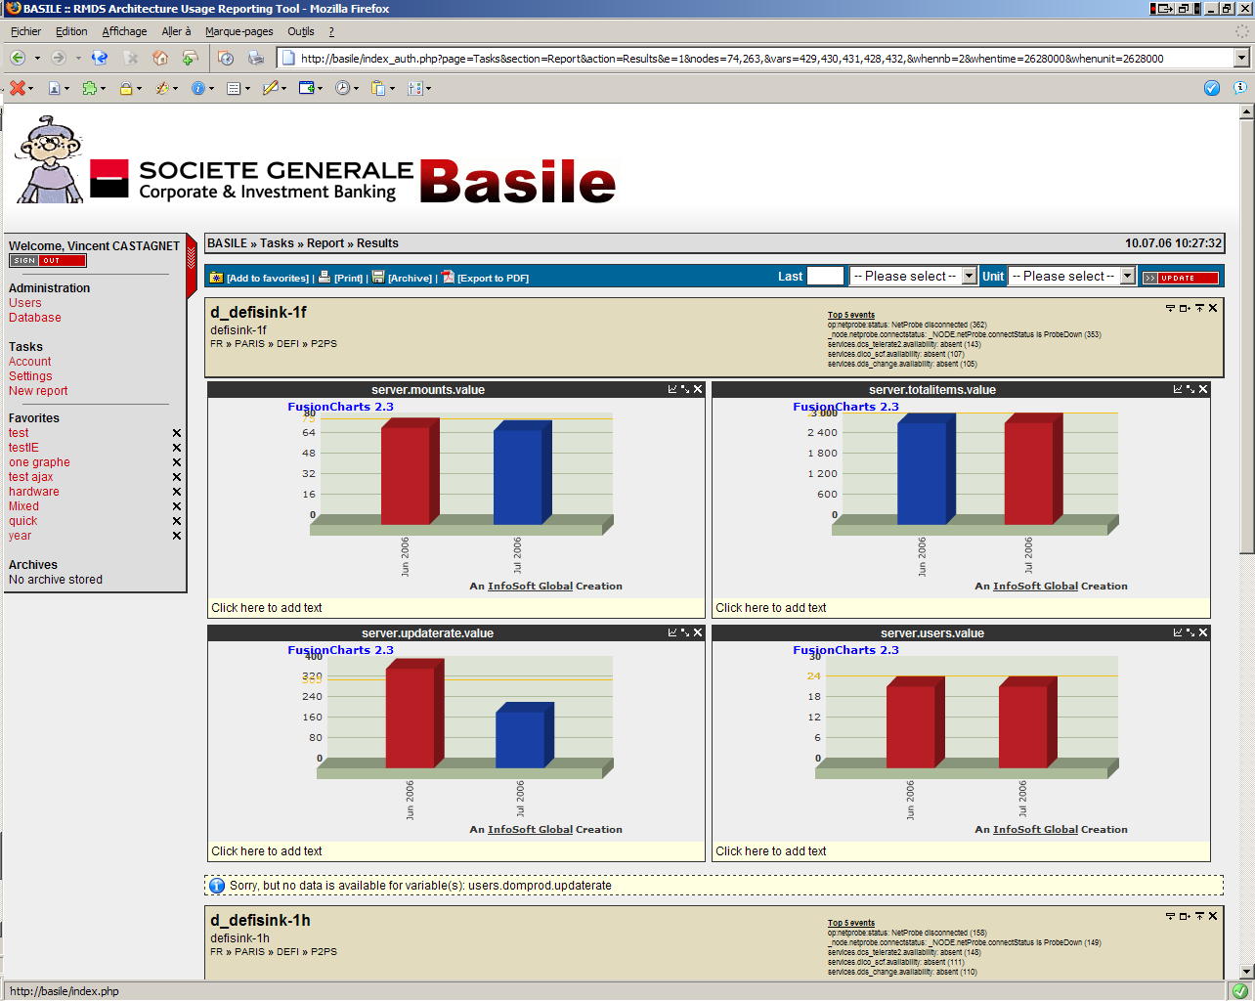Remove 'one graphe' favorite with its X
This screenshot has height=1001, width=1255.
coord(177,462)
